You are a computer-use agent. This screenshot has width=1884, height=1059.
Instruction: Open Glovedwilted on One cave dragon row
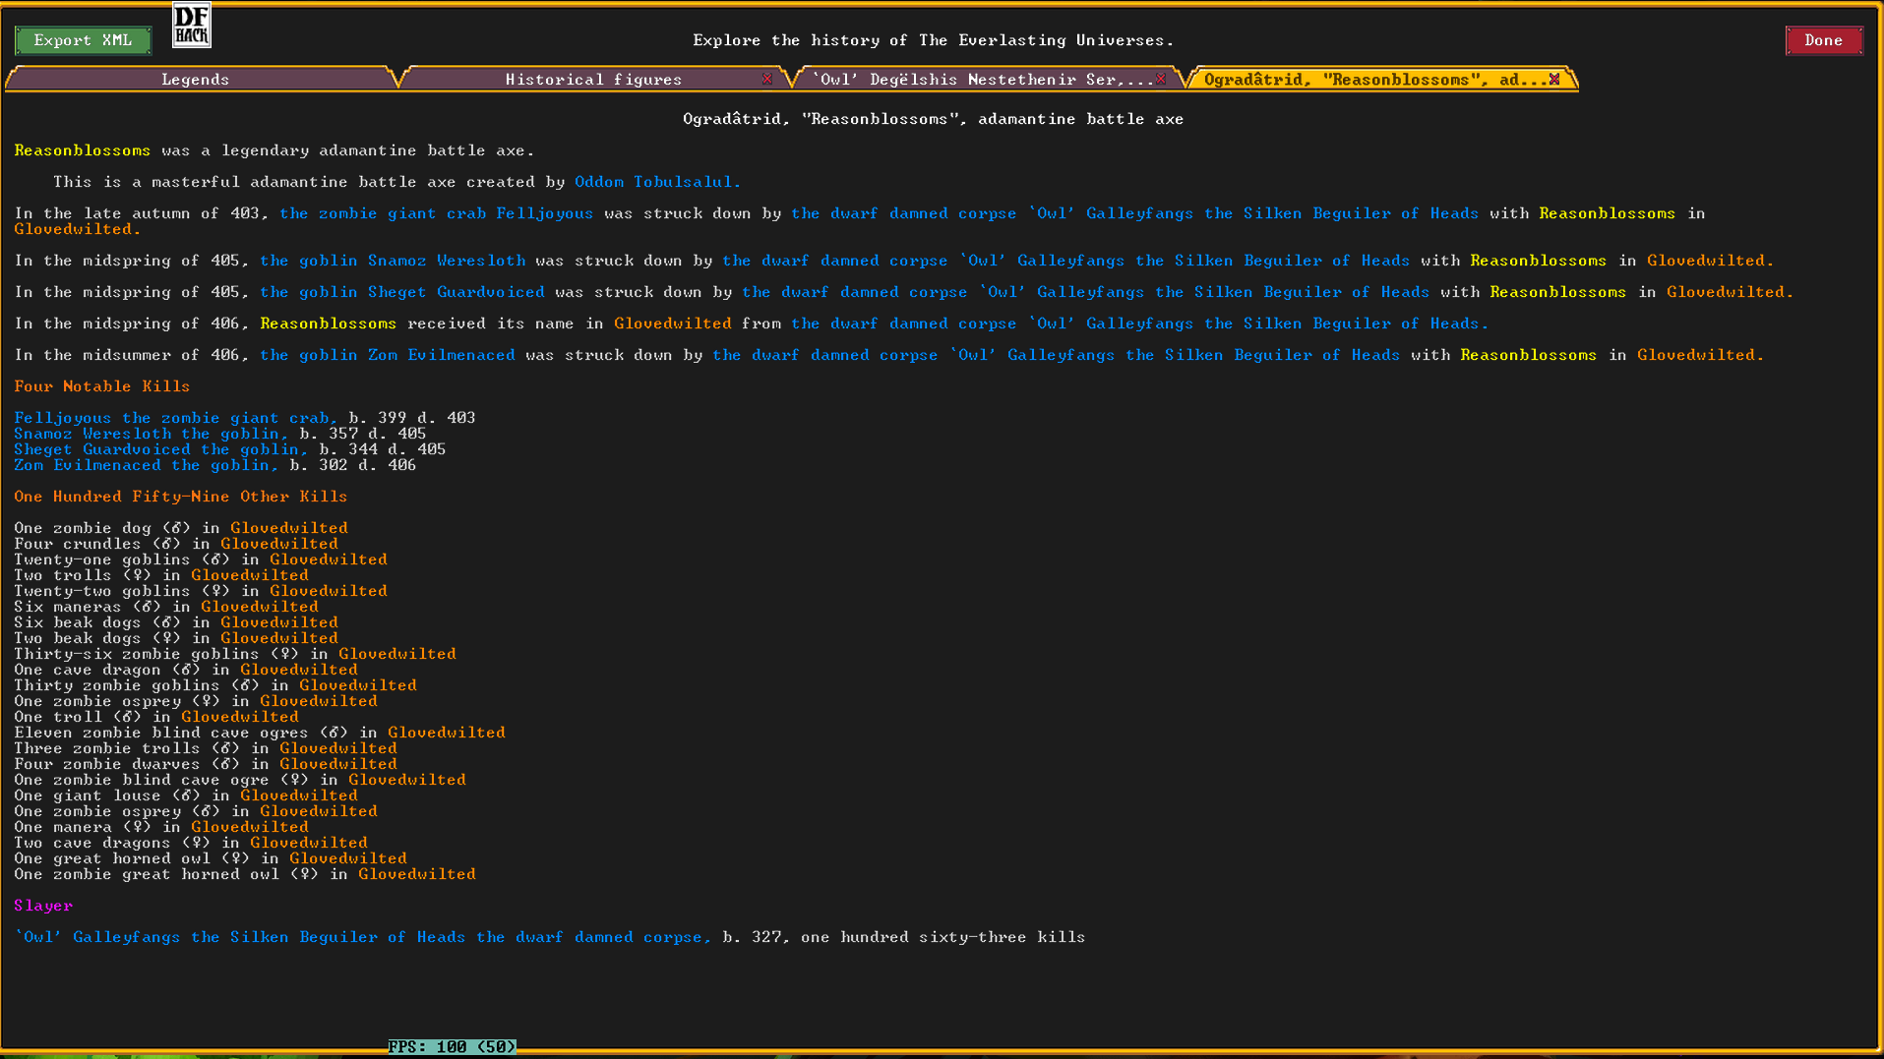(299, 670)
